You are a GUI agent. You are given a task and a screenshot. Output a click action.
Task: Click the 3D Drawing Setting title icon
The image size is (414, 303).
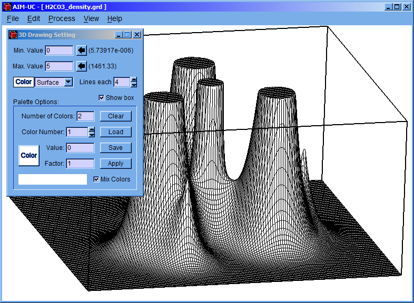point(13,35)
